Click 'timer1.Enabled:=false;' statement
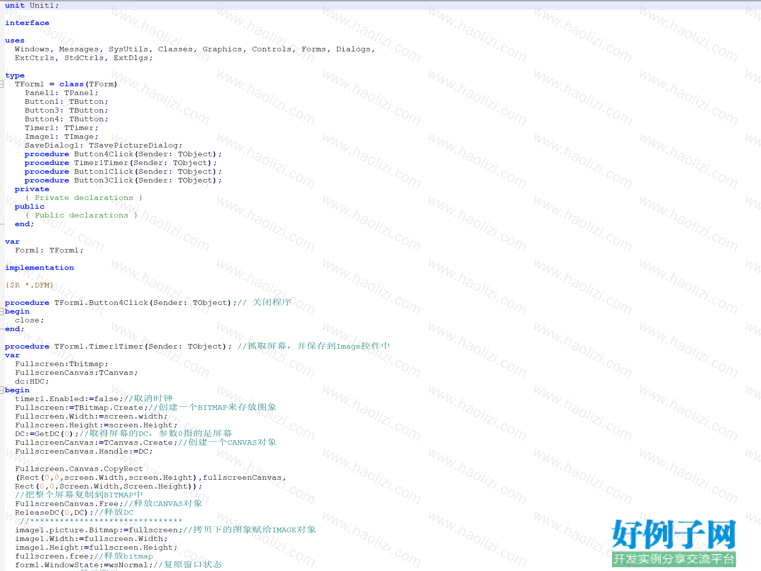This screenshot has height=571, width=761. 69,399
